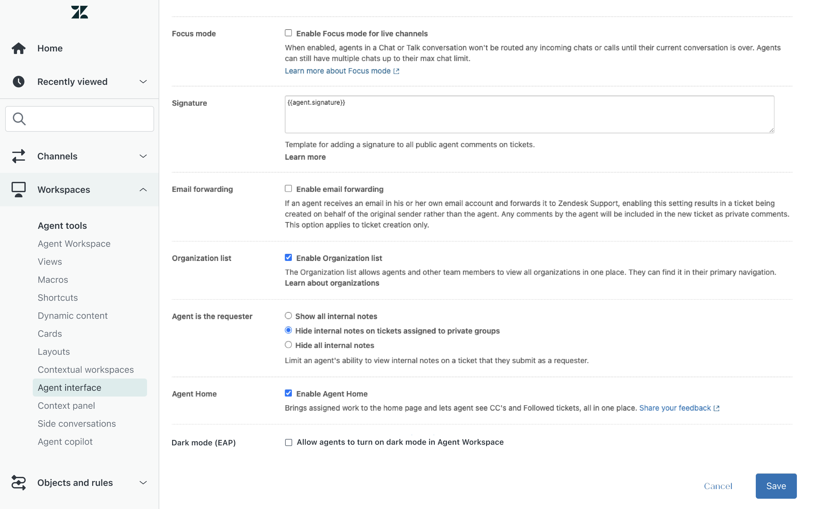The height and width of the screenshot is (509, 820).
Task: Check Allow agents to turn on dark mode
Action: [288, 442]
